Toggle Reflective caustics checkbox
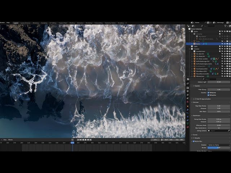Viewport: 231px width, 173px height. (x=209, y=93)
